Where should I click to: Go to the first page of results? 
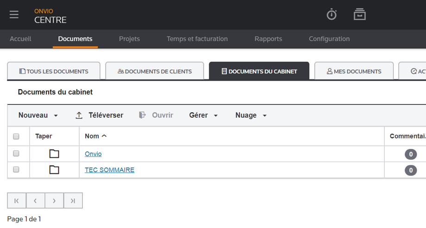17,201
